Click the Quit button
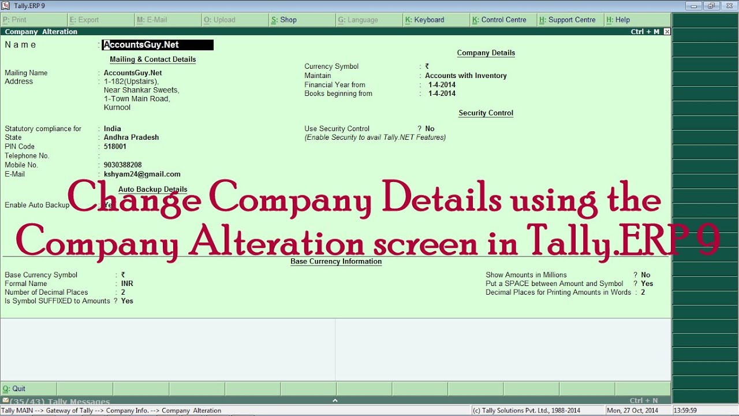This screenshot has width=739, height=416. click(x=28, y=389)
